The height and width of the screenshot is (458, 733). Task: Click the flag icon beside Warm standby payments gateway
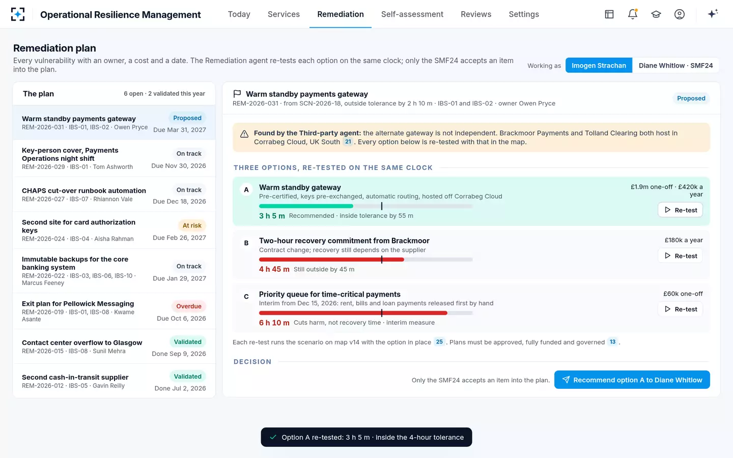237,94
